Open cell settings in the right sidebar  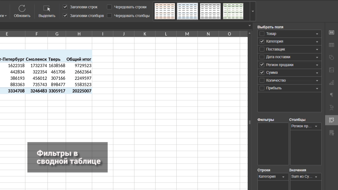(331, 32)
